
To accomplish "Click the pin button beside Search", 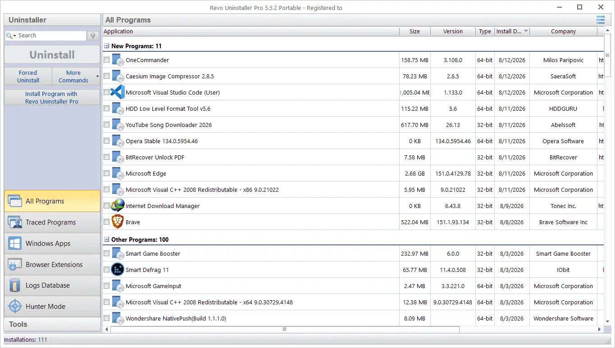I will [x=93, y=36].
